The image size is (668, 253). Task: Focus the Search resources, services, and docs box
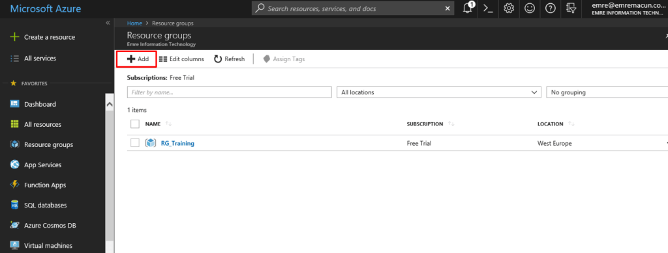pos(353,8)
